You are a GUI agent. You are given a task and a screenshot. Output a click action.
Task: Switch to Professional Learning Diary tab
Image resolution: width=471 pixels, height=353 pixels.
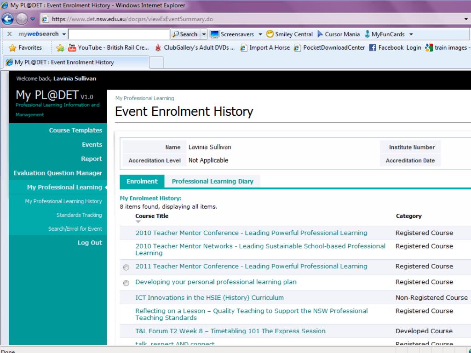pyautogui.click(x=213, y=182)
